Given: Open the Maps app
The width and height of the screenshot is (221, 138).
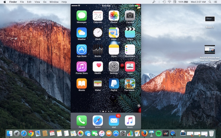Looking at the screenshot, I should click(114, 32).
